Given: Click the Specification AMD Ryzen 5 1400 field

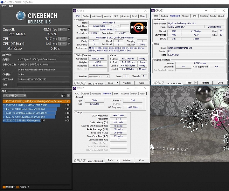Looking at the screenshot, I should [118, 38].
